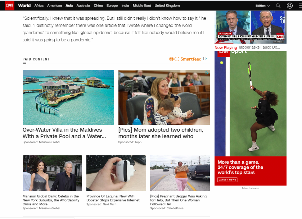Open the Middle East section
Screen dimensions: 302x219
[142, 6]
